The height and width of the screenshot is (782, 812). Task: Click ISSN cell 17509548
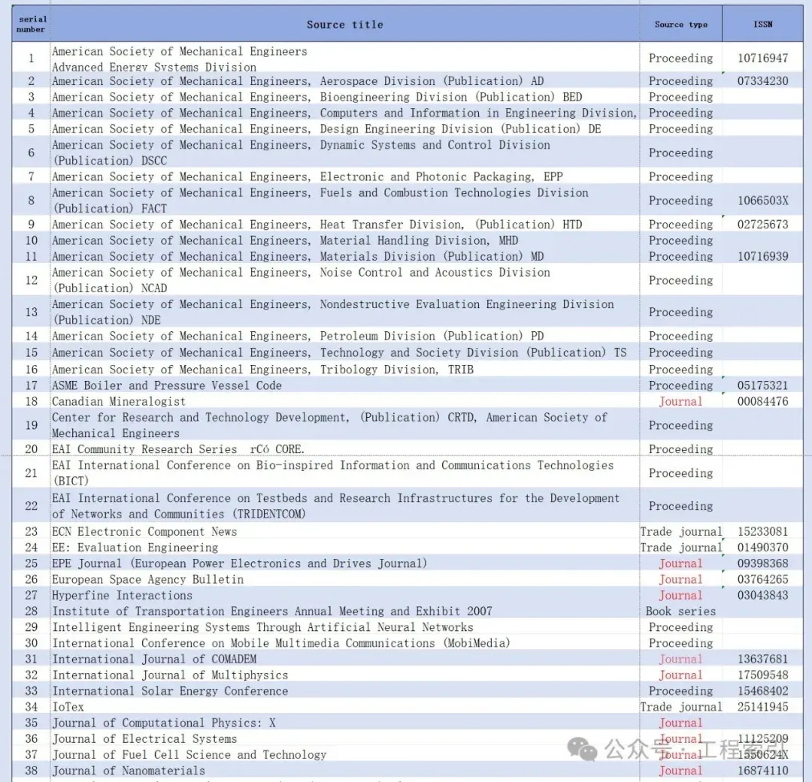(x=762, y=675)
